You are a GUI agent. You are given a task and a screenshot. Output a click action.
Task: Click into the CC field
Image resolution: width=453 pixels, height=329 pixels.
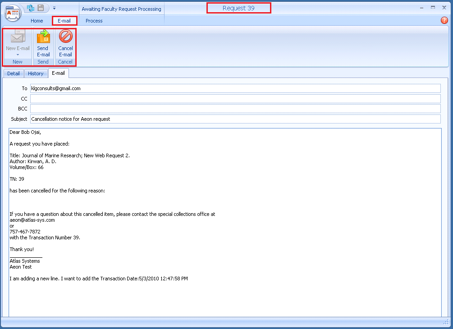click(235, 99)
